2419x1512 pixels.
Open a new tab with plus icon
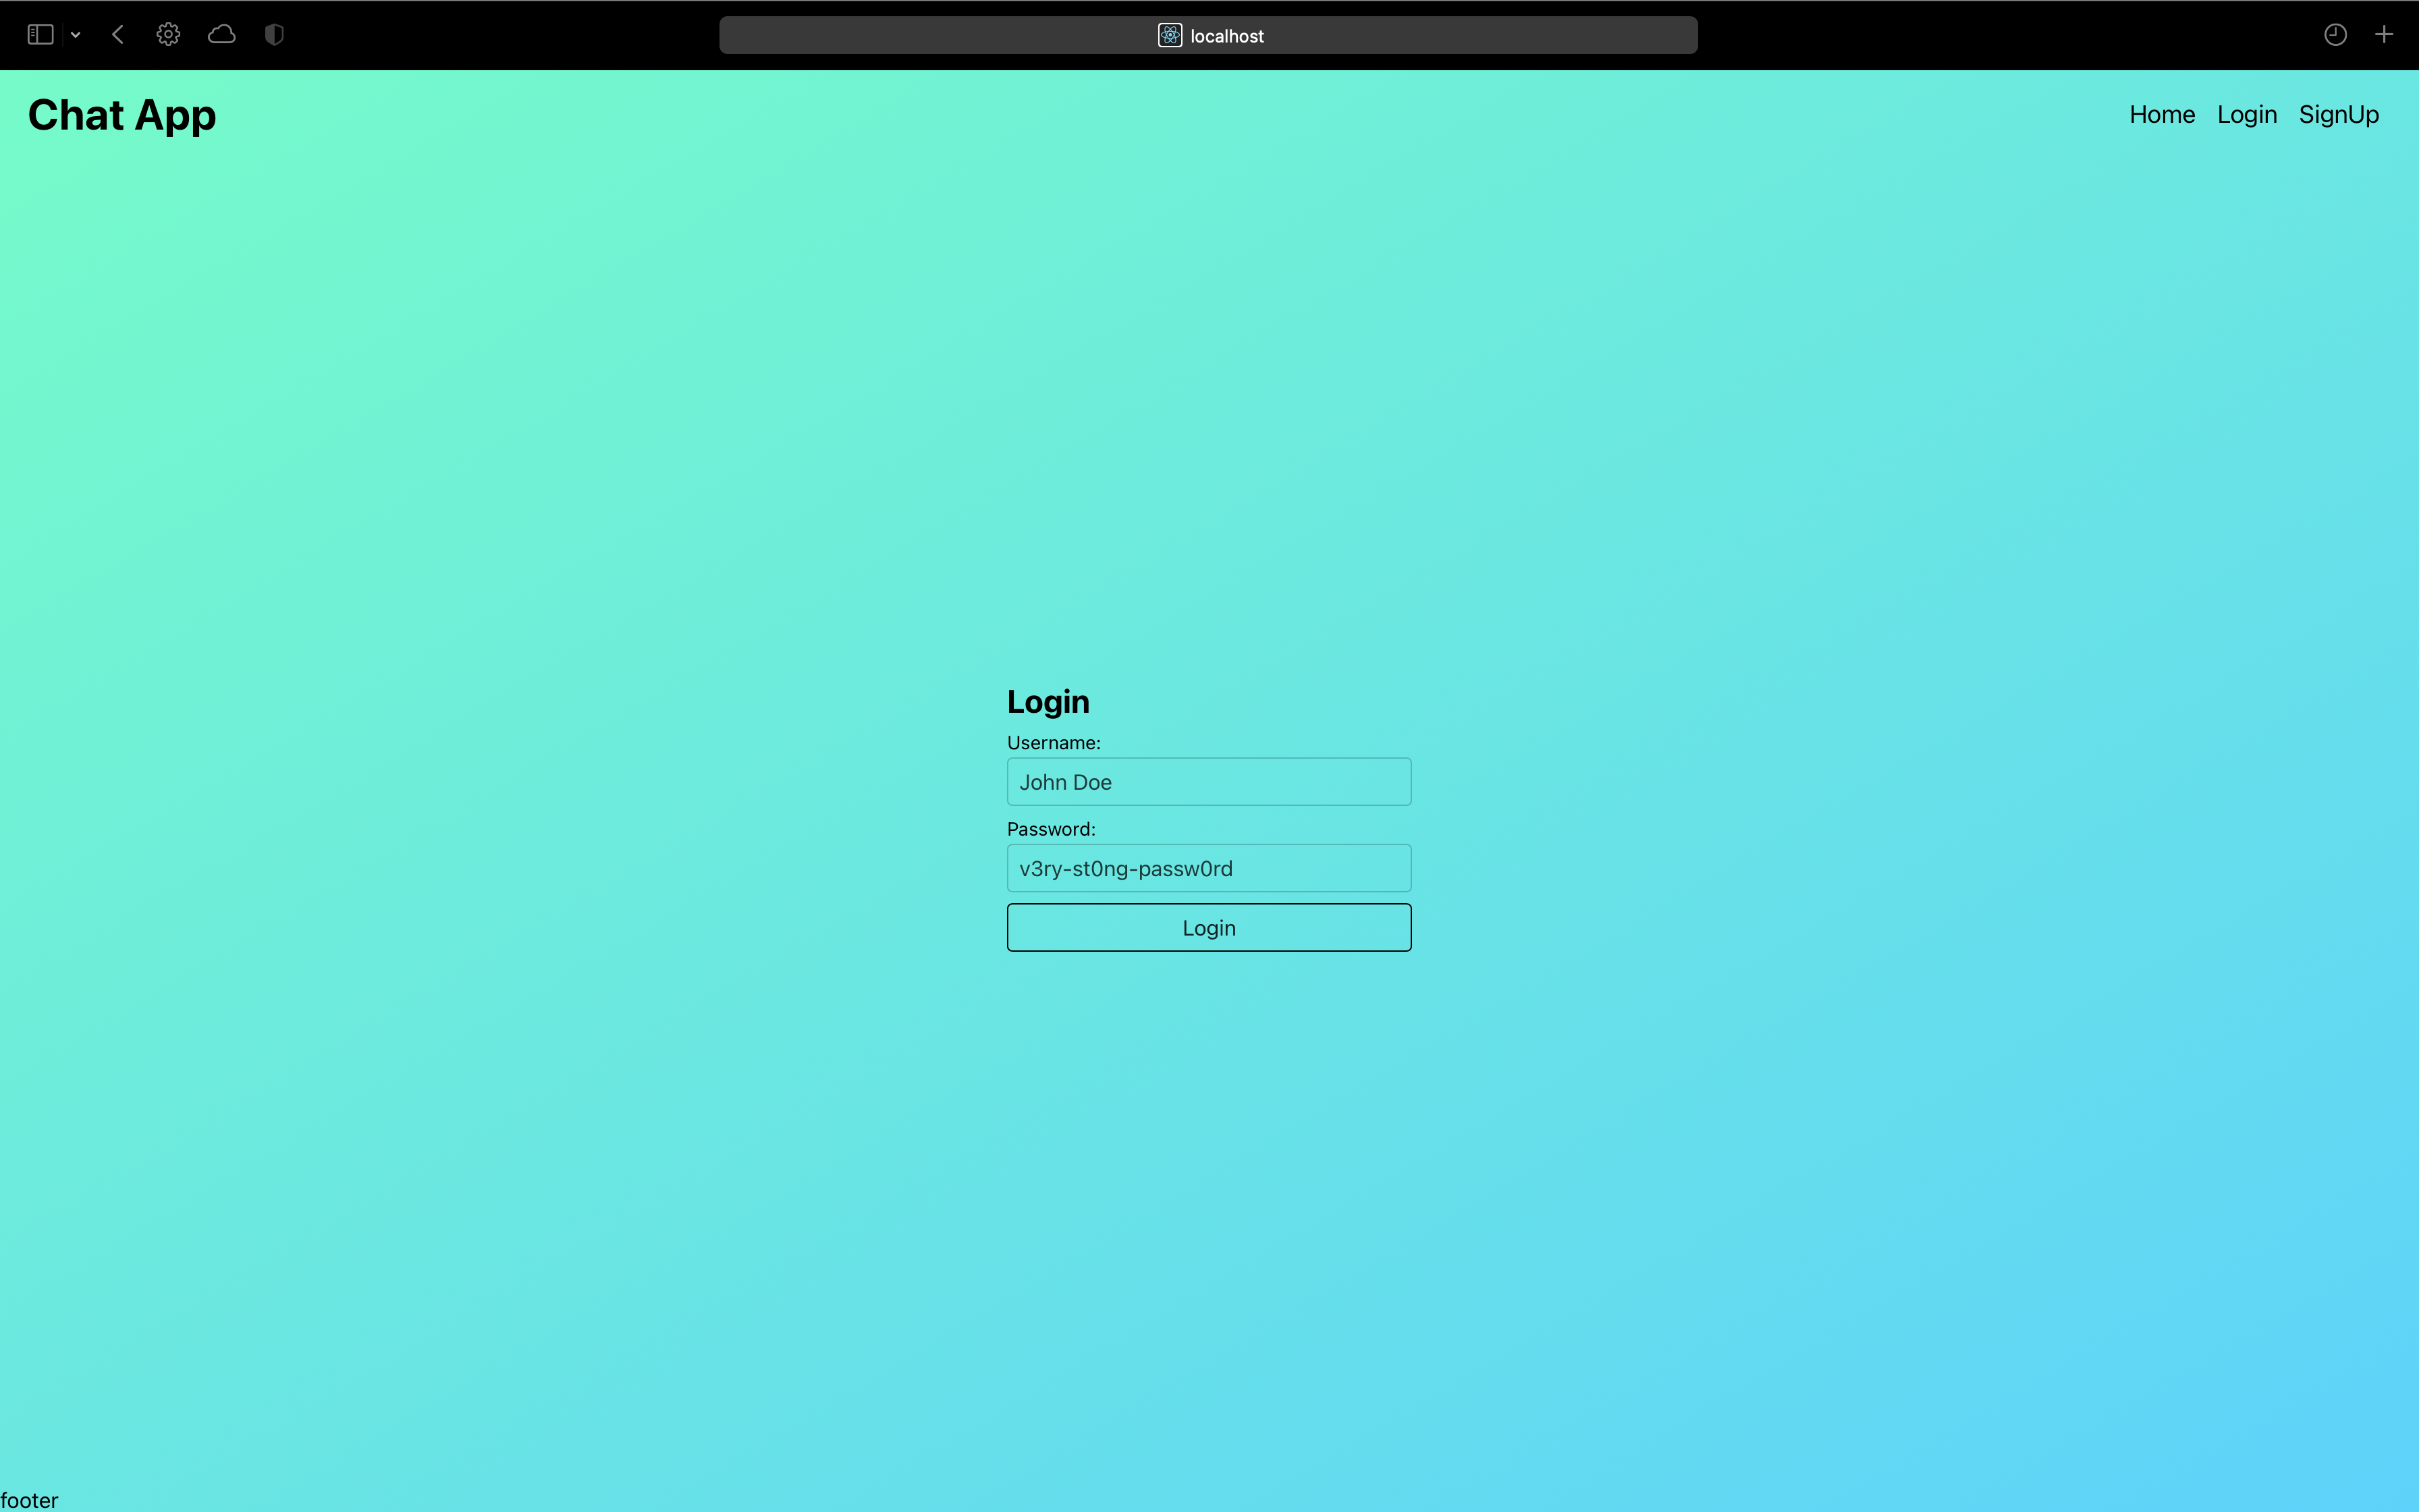2384,35
